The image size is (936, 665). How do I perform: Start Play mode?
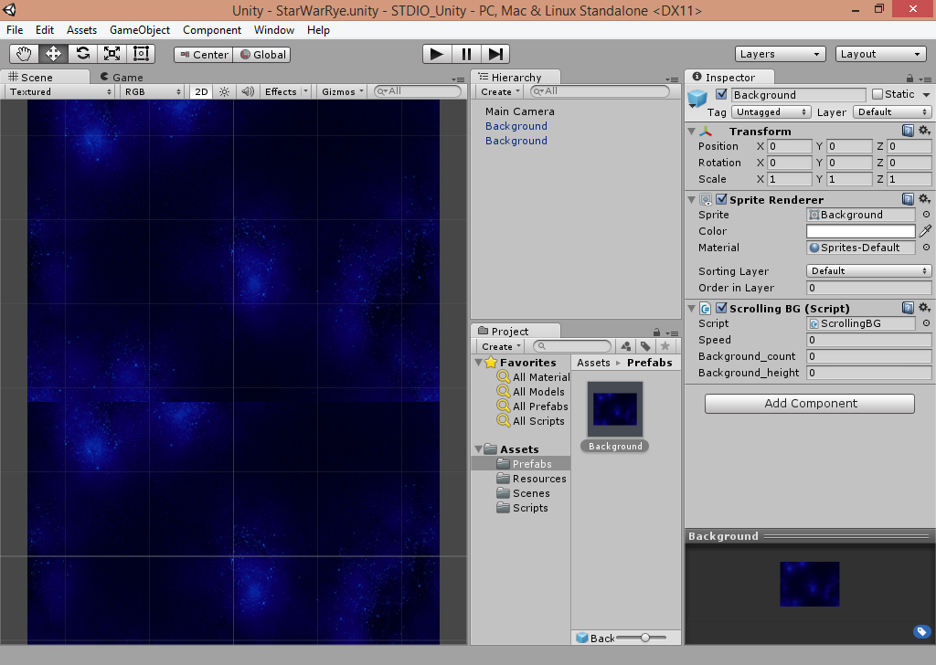[x=437, y=54]
